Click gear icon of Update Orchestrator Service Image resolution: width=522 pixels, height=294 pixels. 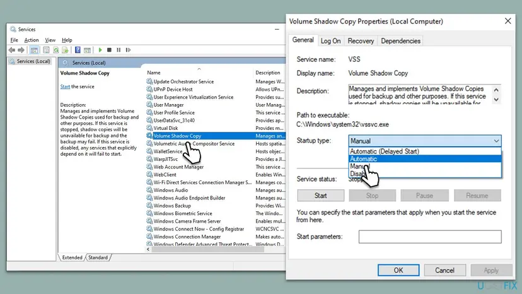pyautogui.click(x=149, y=81)
